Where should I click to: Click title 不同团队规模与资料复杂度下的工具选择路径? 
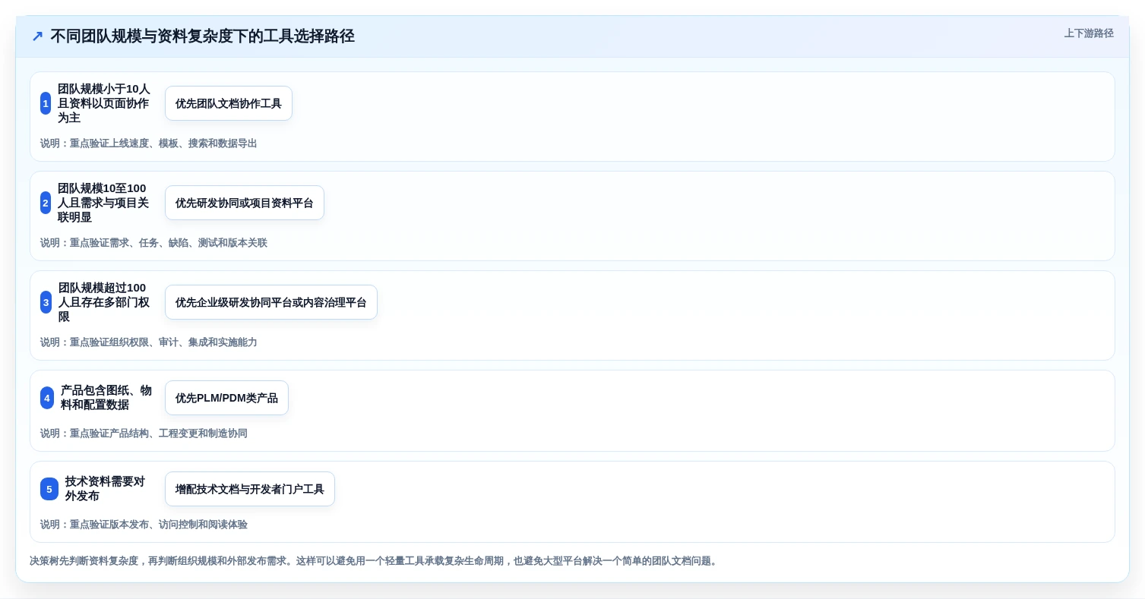[202, 36]
